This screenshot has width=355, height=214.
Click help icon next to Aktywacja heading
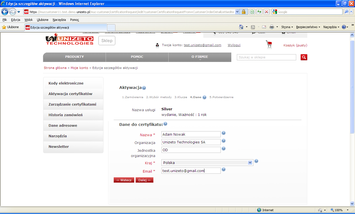(144, 88)
